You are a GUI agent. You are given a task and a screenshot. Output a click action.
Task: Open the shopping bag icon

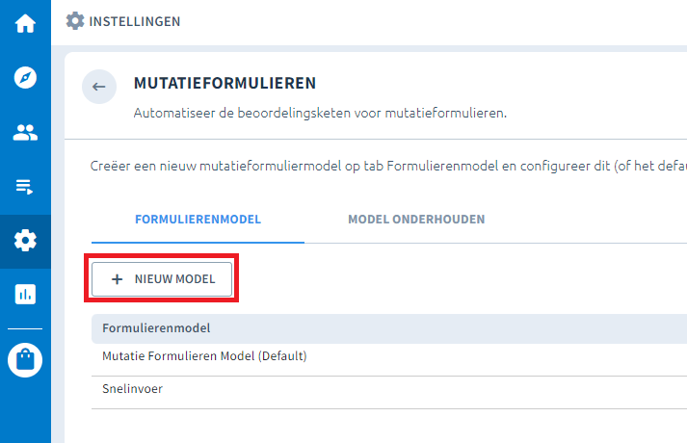tap(25, 360)
